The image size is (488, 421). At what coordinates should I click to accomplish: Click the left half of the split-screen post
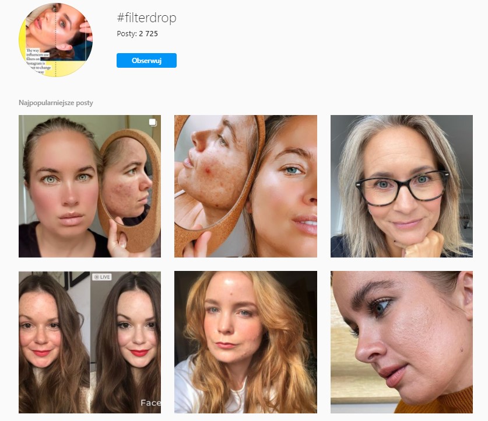54,342
